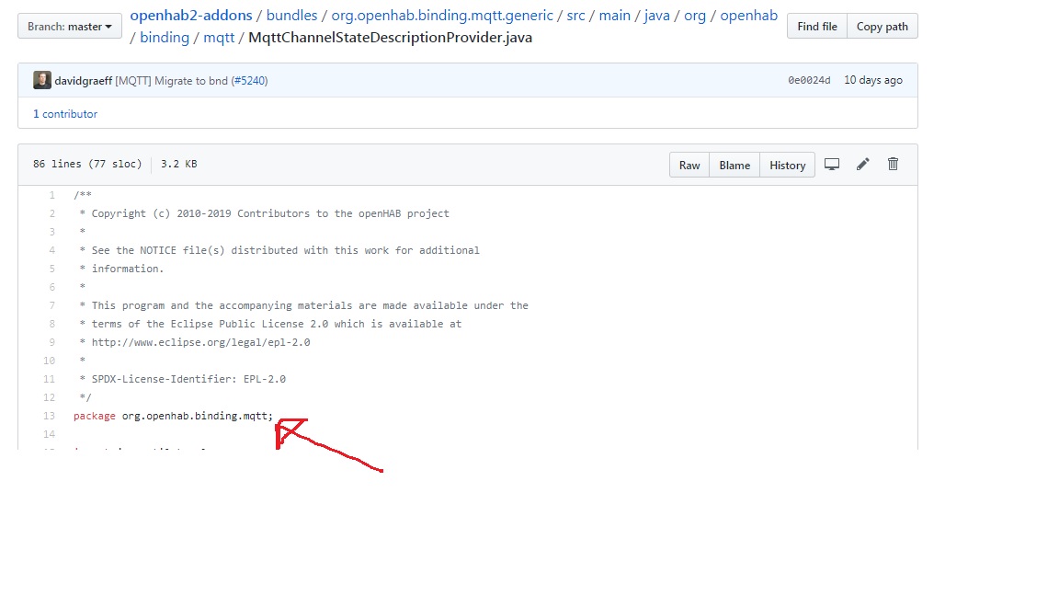Open the binding breadcrumb link
The image size is (1059, 596).
165,37
